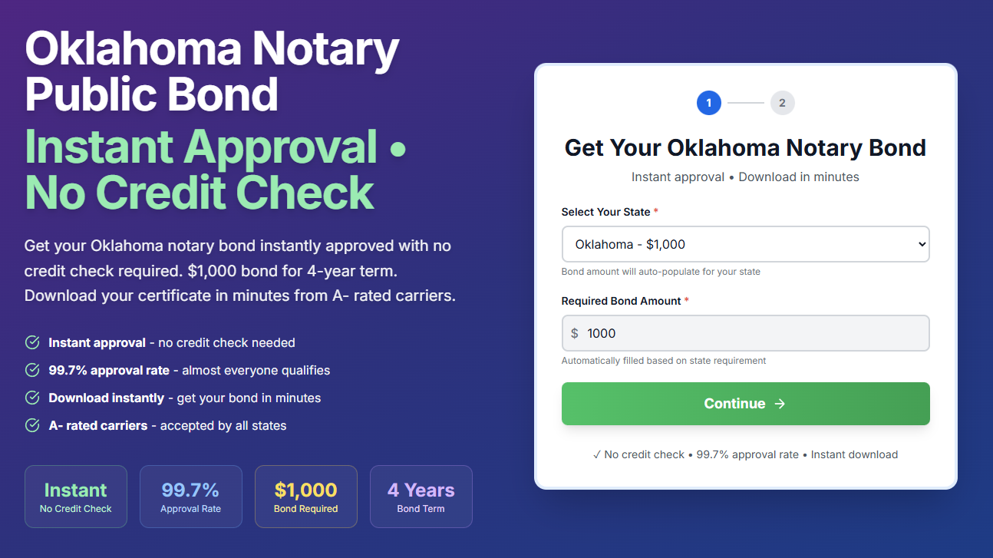Click the Select Your State label
The image size is (993, 558).
coord(605,212)
